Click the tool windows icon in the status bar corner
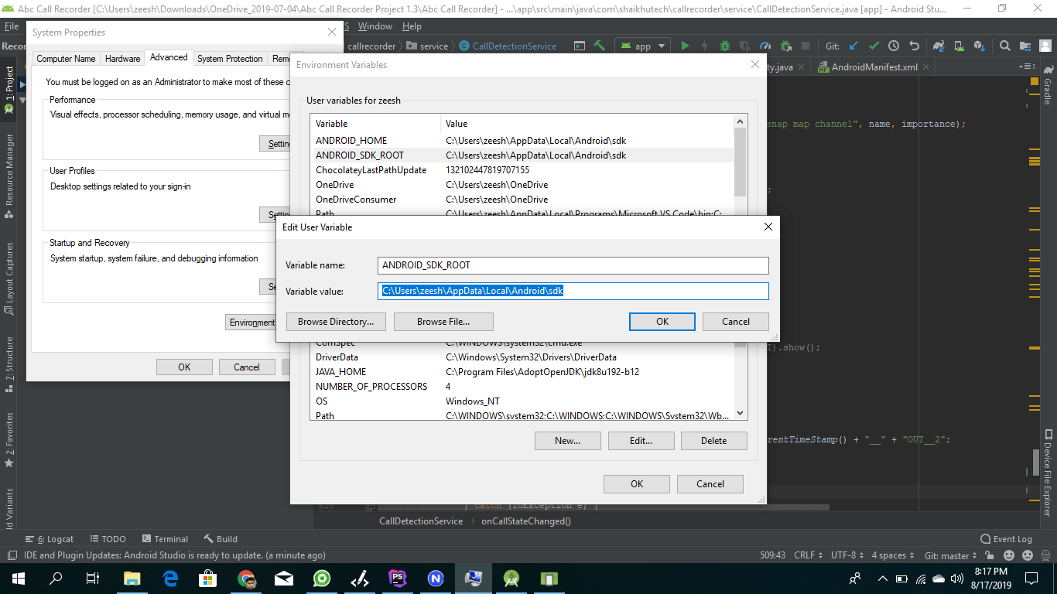The image size is (1057, 594). point(12,555)
